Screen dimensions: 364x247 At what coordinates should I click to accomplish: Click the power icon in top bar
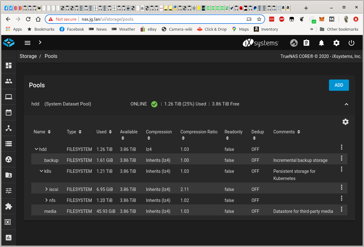(351, 43)
